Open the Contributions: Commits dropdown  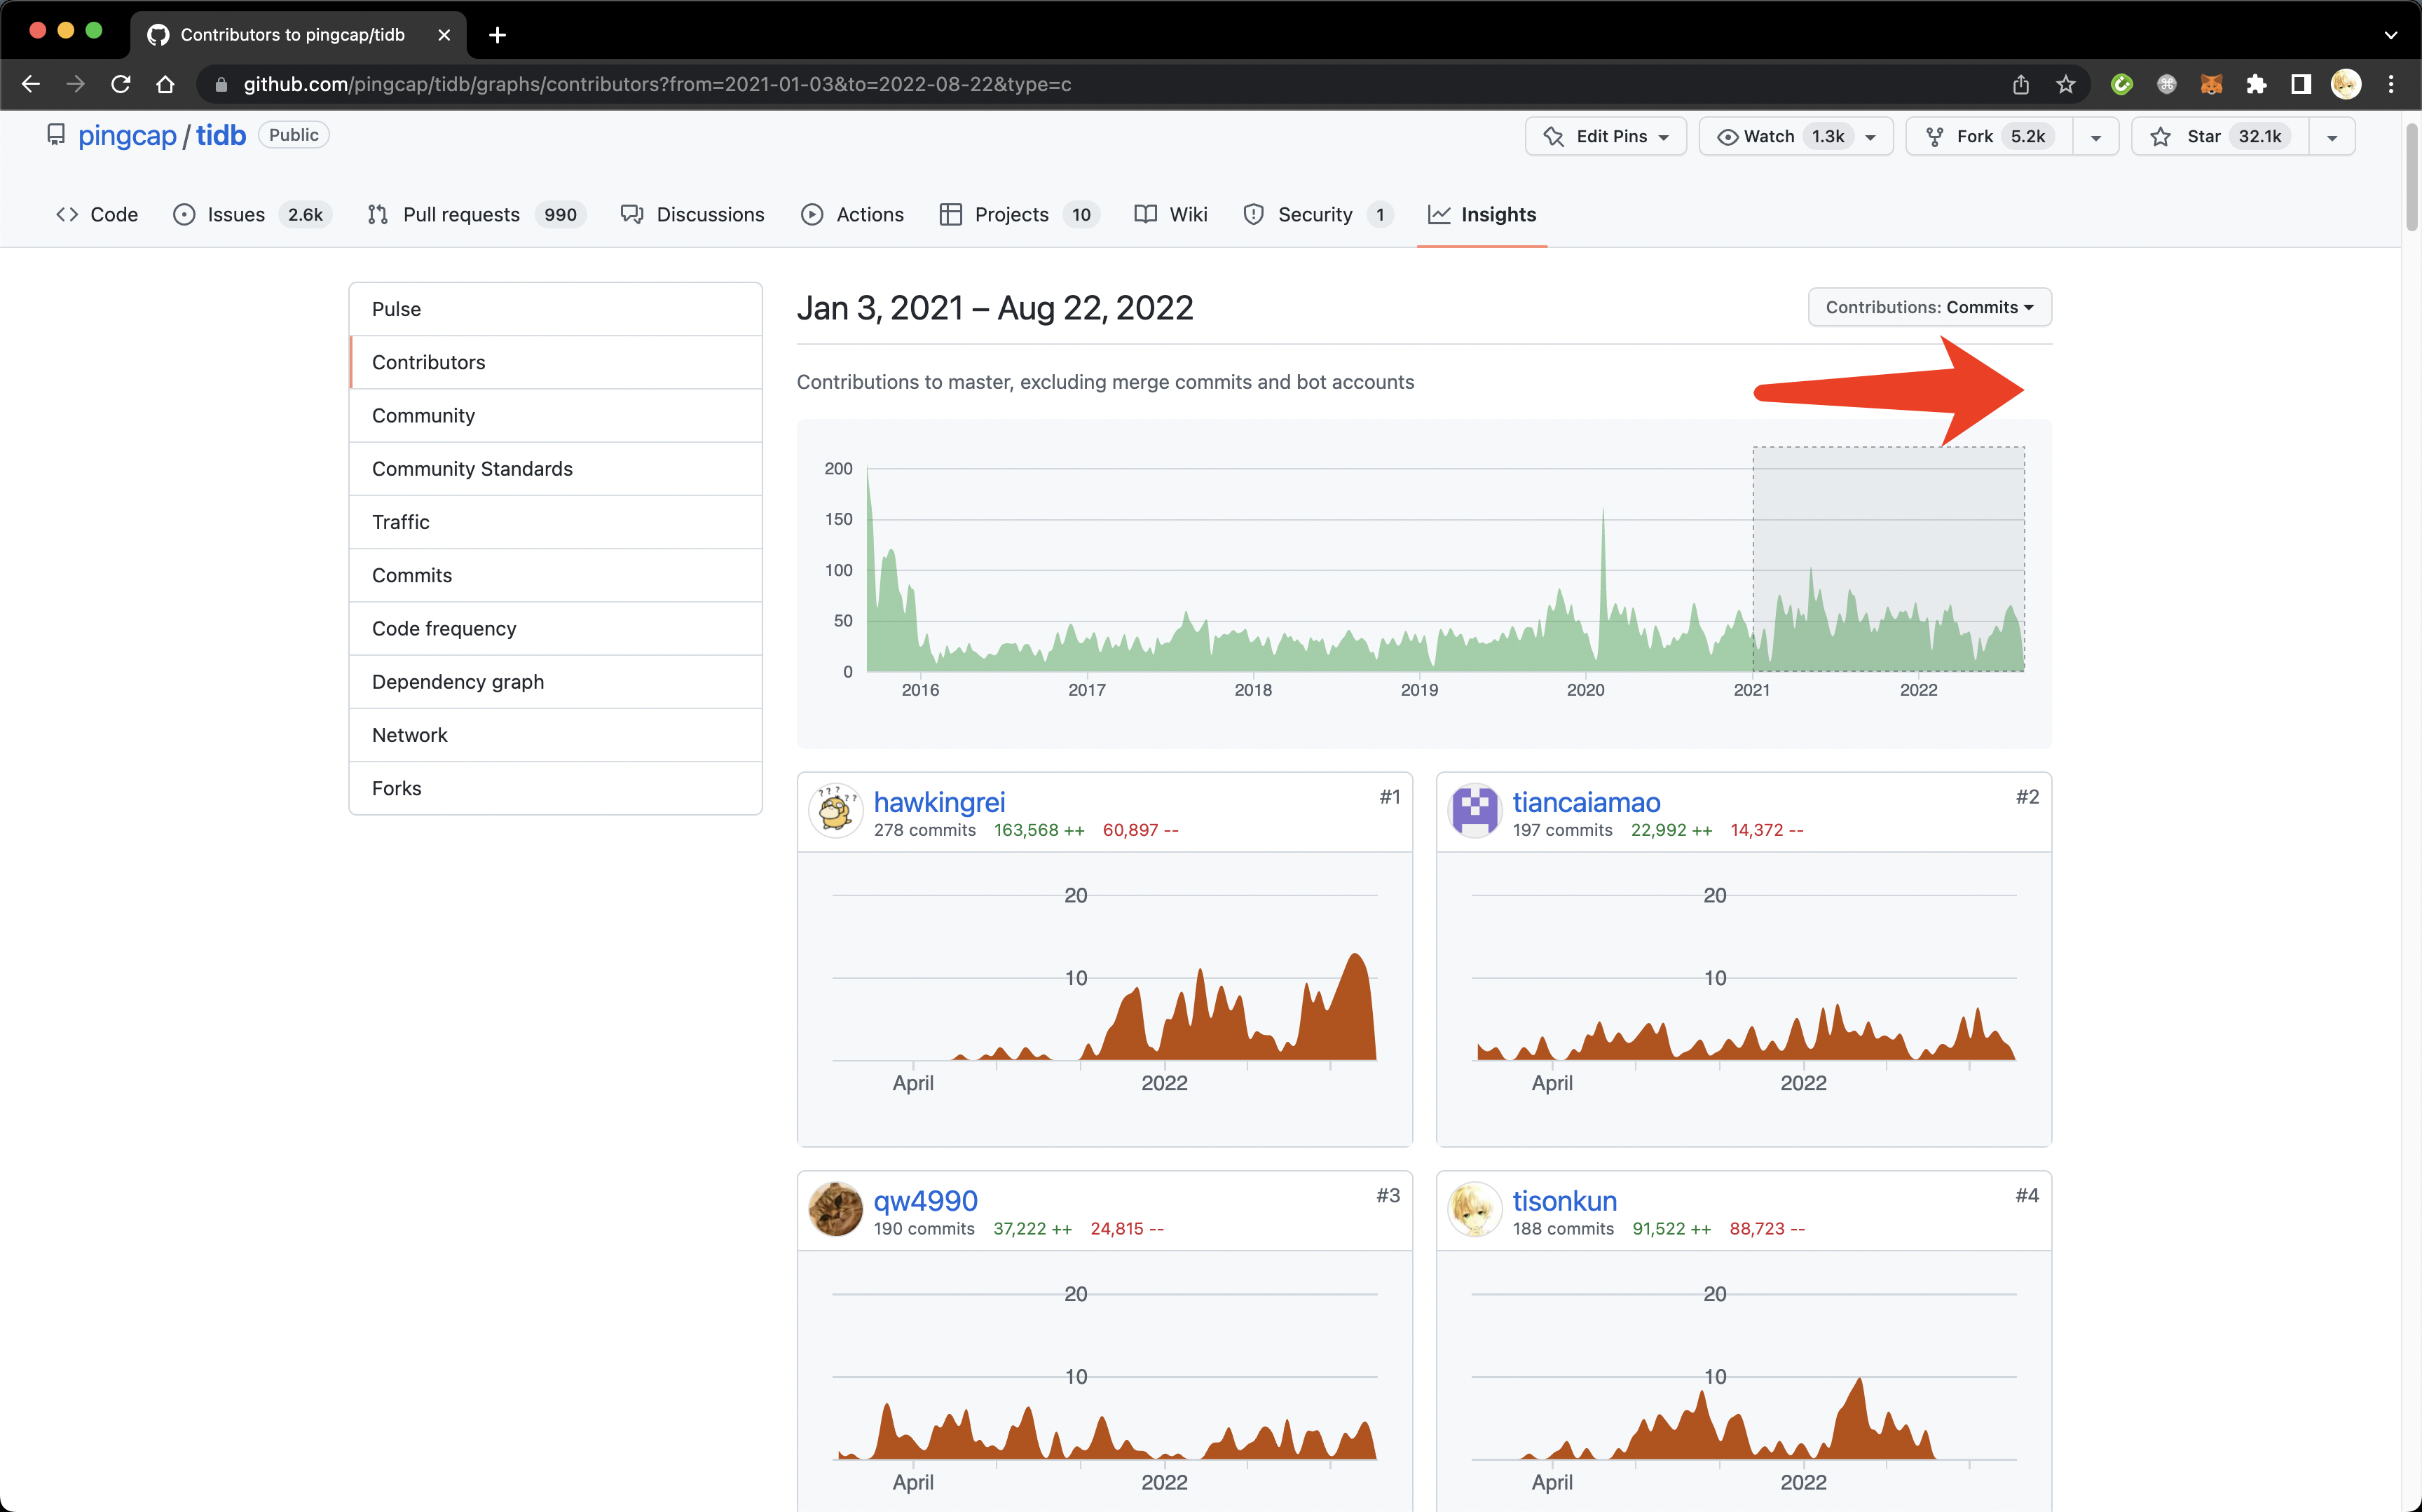point(1929,307)
